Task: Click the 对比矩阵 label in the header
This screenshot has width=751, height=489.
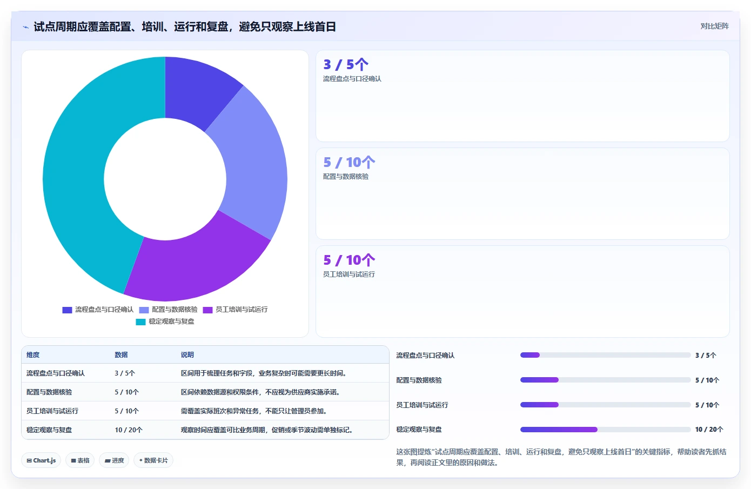Action: 714,26
